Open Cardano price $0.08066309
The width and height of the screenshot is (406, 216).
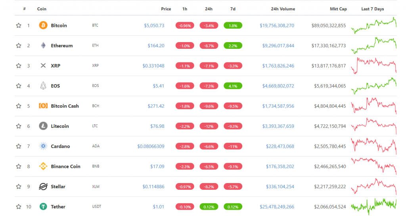151,146
